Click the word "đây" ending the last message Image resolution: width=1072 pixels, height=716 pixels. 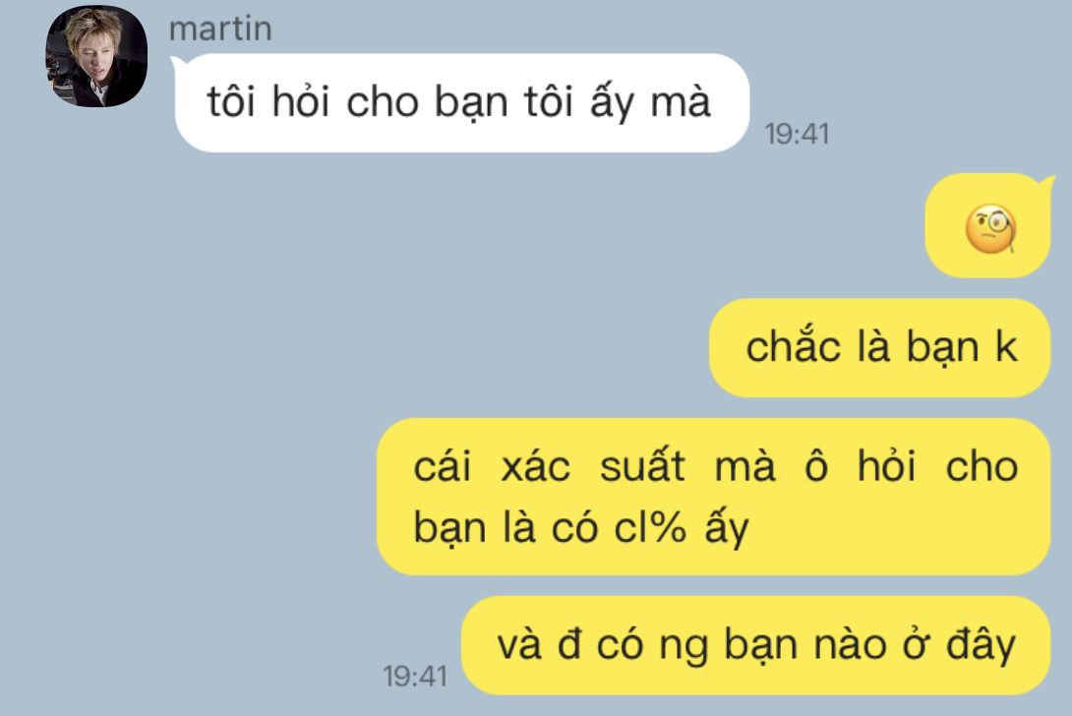pos(981,645)
